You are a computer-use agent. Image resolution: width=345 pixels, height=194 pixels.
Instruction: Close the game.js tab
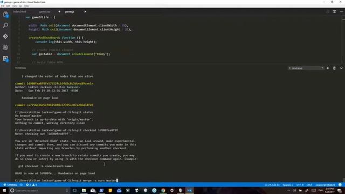point(85,12)
